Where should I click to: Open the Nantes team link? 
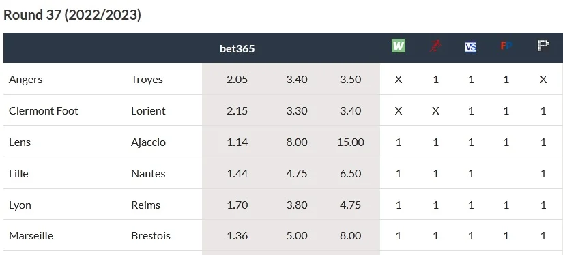tap(148, 174)
